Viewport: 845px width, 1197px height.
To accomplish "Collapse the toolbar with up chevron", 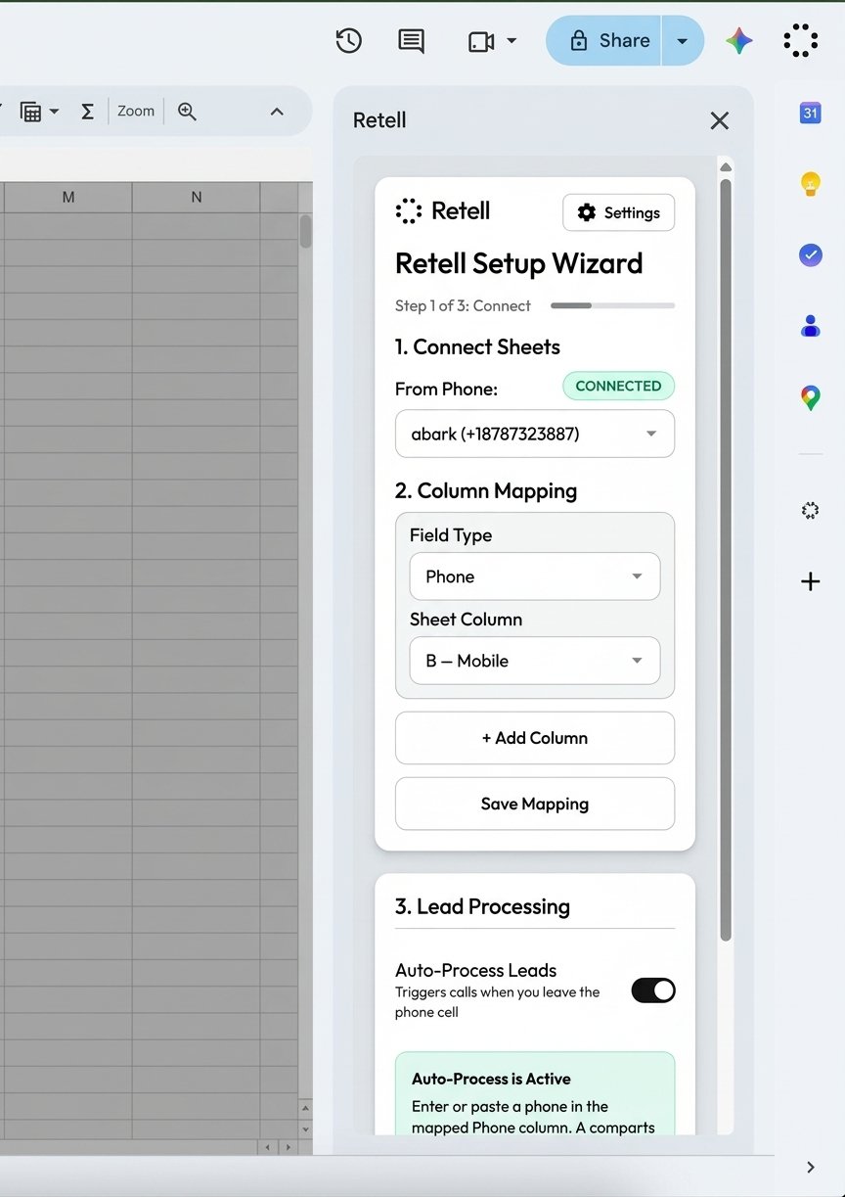I will (x=277, y=112).
